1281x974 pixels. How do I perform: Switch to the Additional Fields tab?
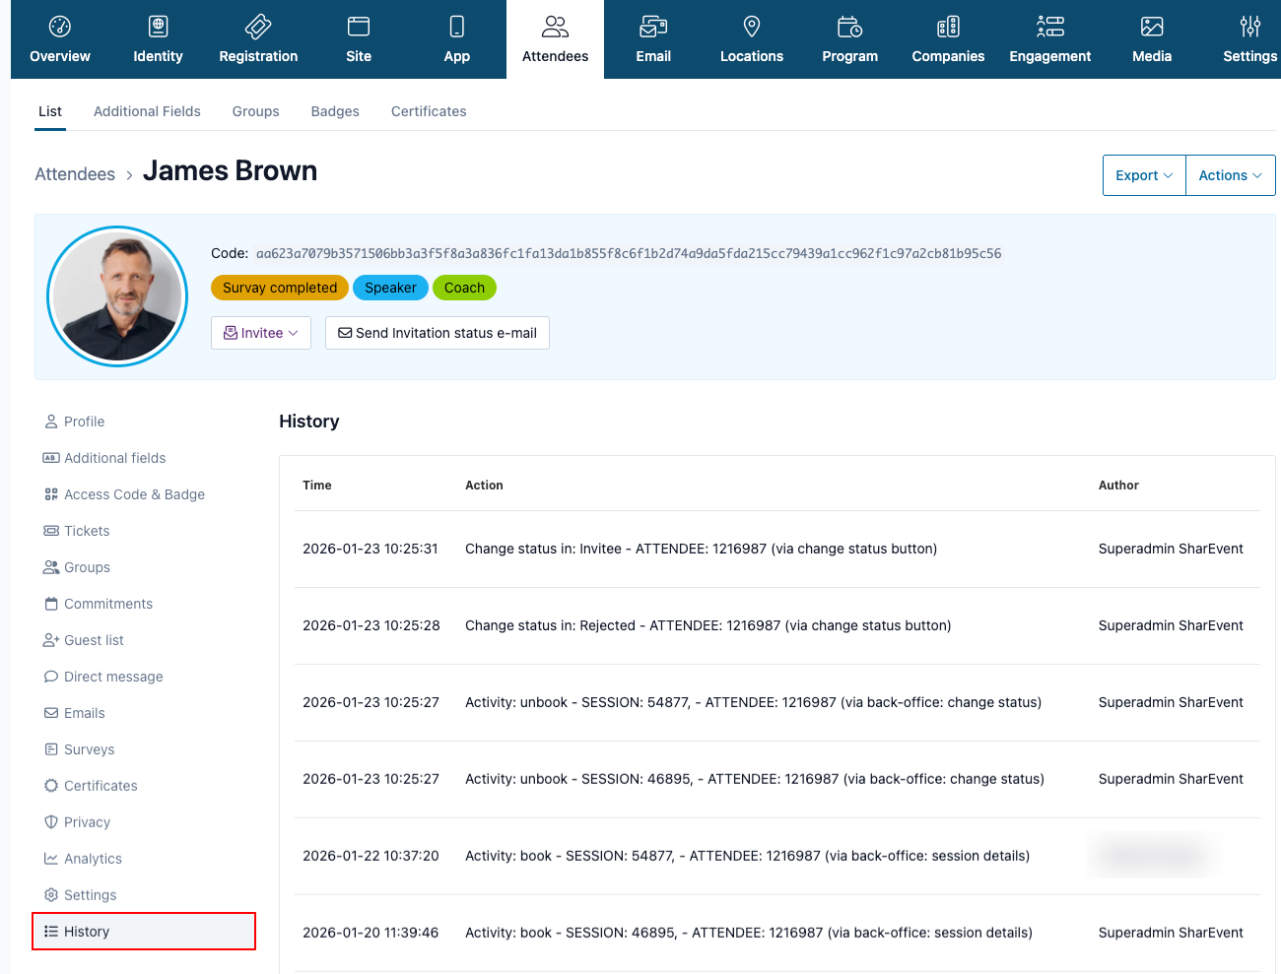coord(147,111)
